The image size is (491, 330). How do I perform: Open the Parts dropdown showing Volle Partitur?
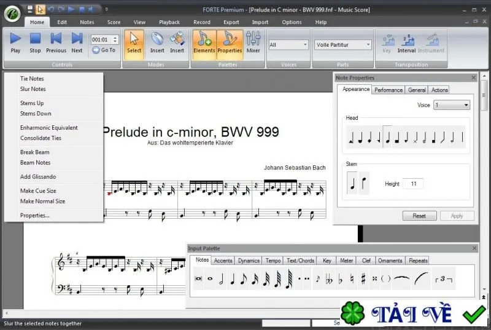pos(343,45)
